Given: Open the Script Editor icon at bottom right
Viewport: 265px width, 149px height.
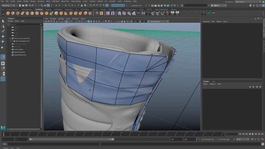Looking at the screenshot, I should 263,144.
